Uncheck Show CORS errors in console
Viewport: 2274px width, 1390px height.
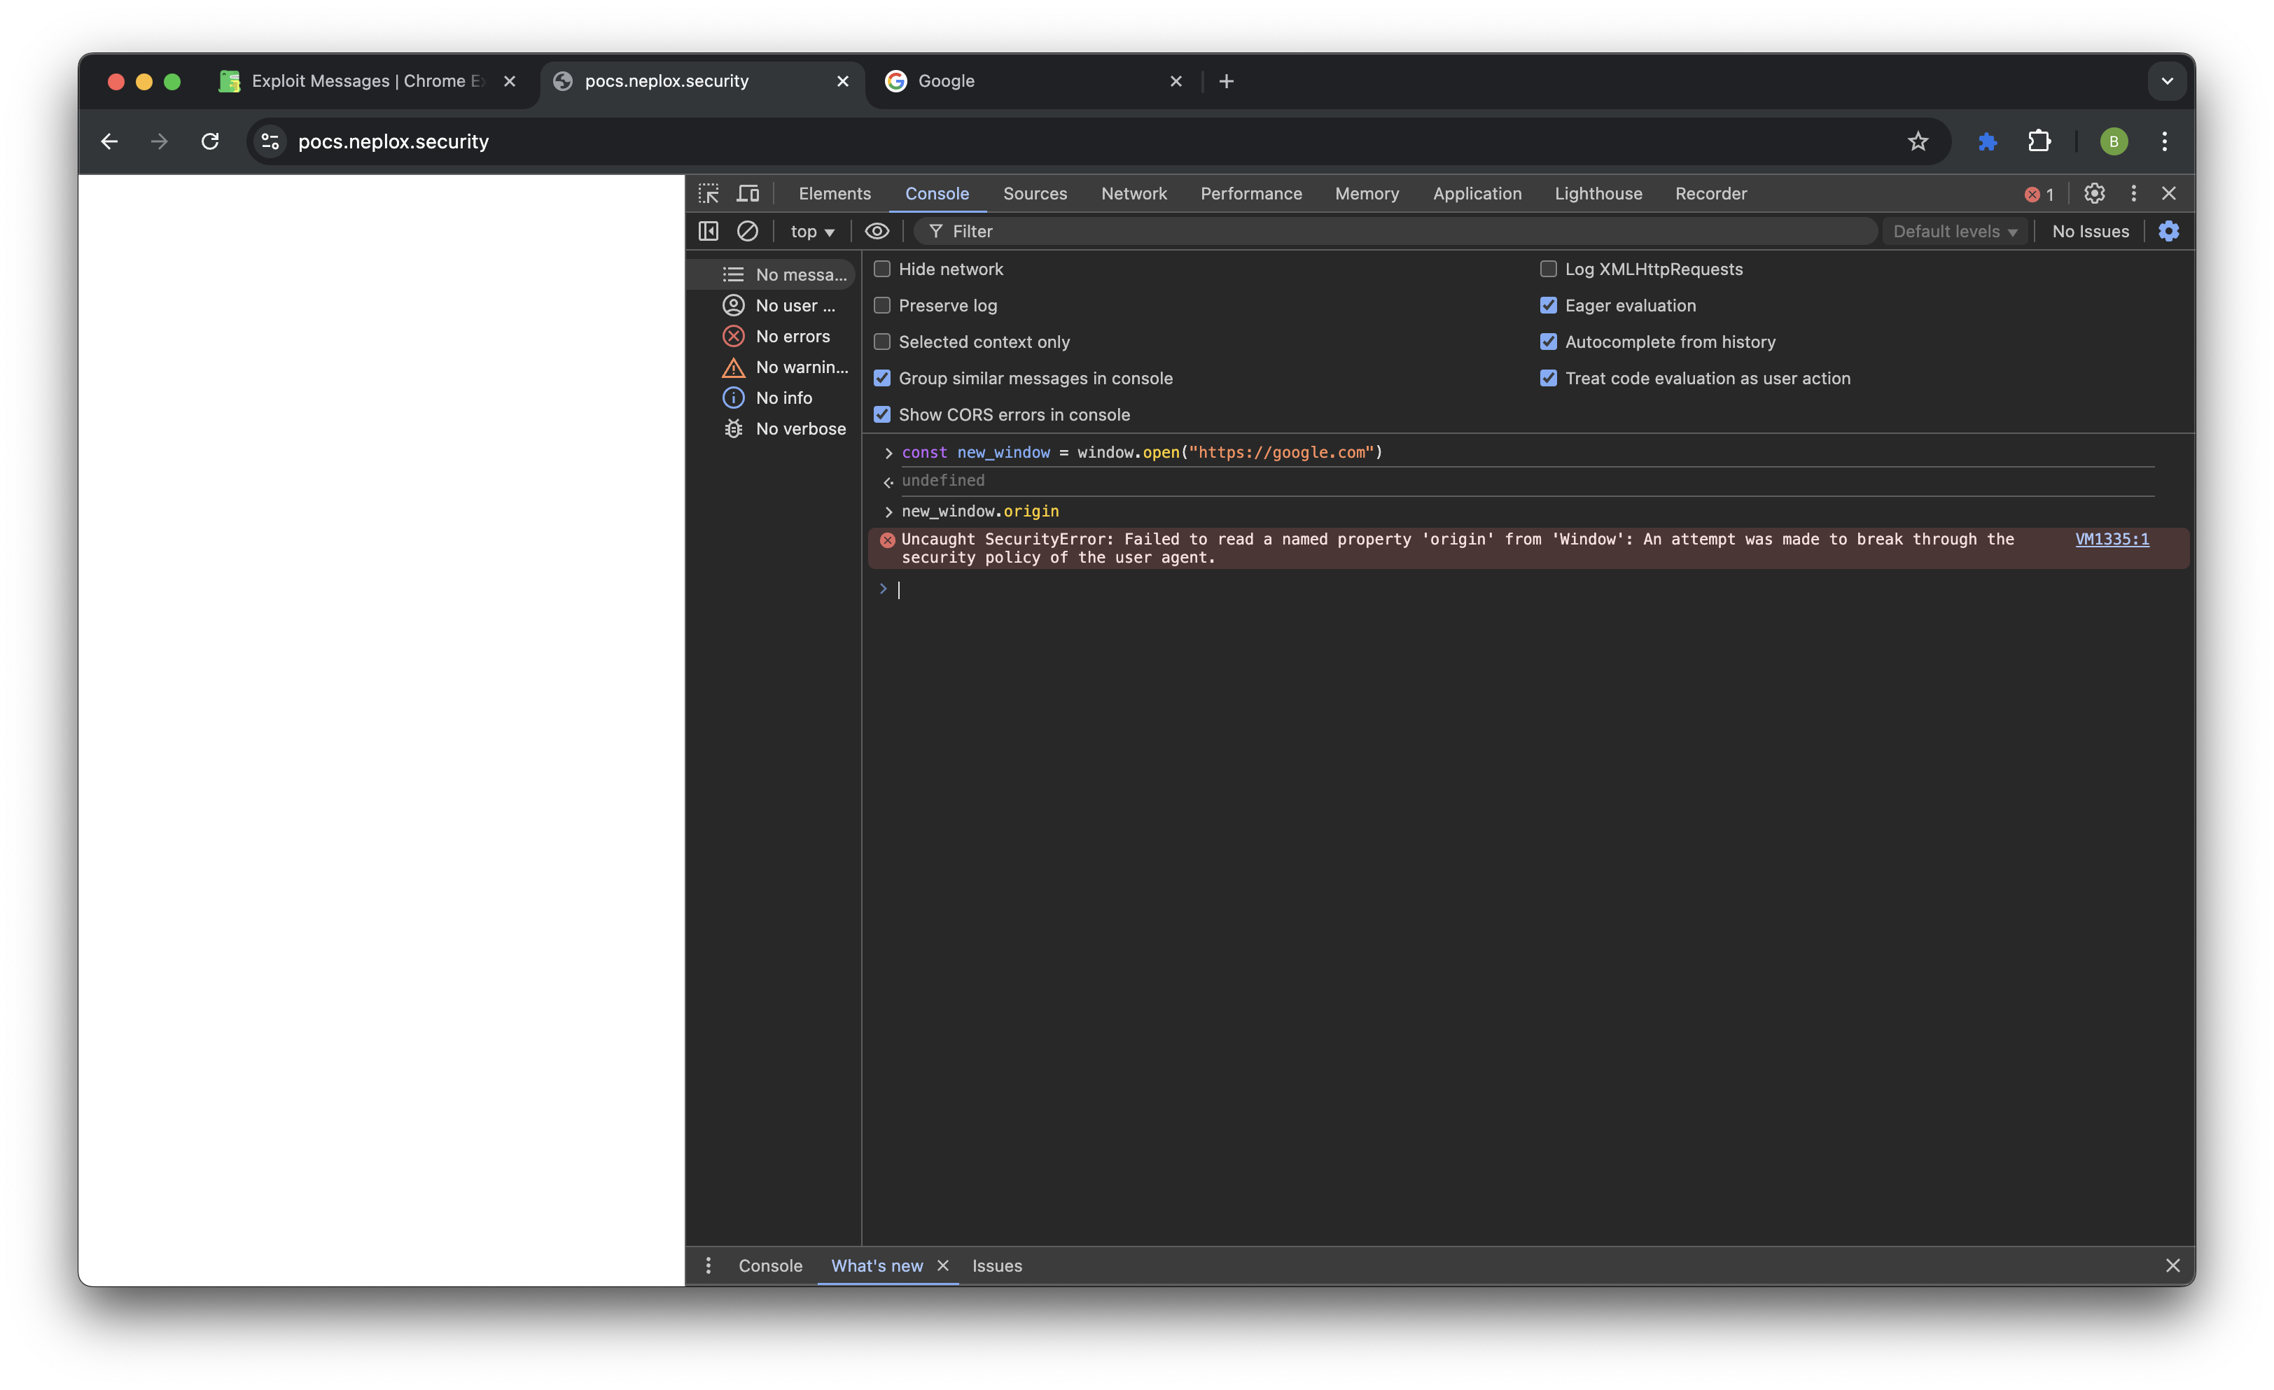(882, 414)
